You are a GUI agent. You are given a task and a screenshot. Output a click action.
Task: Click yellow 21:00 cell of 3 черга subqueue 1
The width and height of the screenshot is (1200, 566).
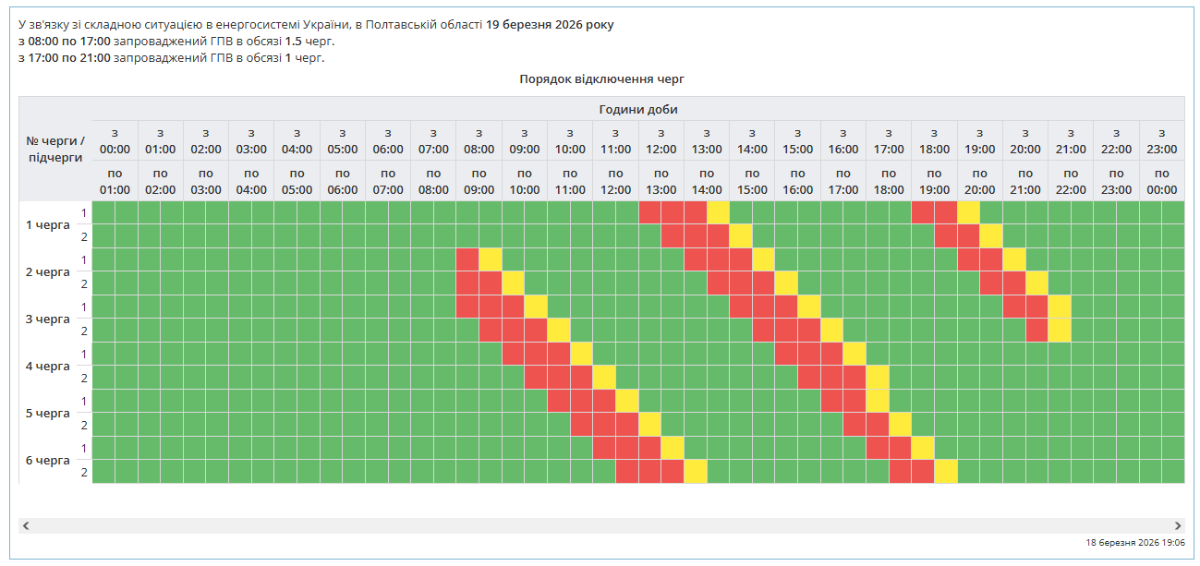[1060, 307]
